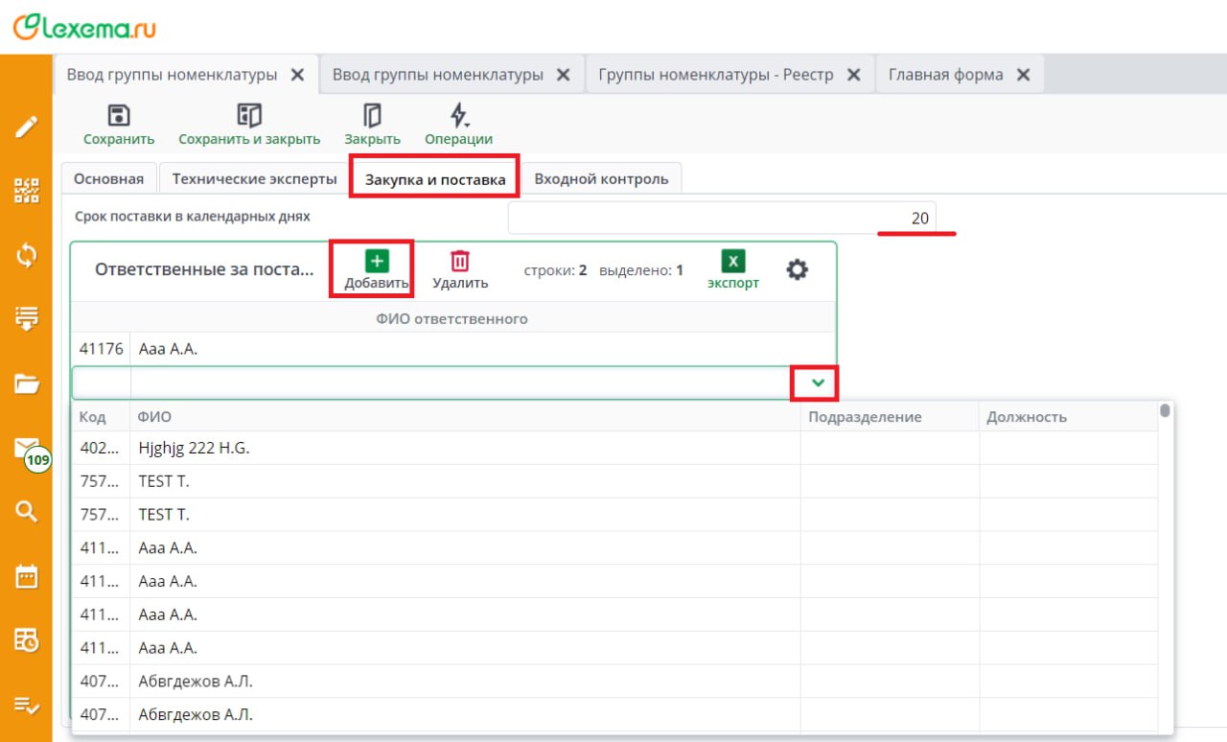Click the Close document icon
Screen dimensions: 1227x742
372,116
